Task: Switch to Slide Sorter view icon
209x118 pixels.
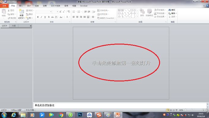Action: pyautogui.click(x=171, y=110)
